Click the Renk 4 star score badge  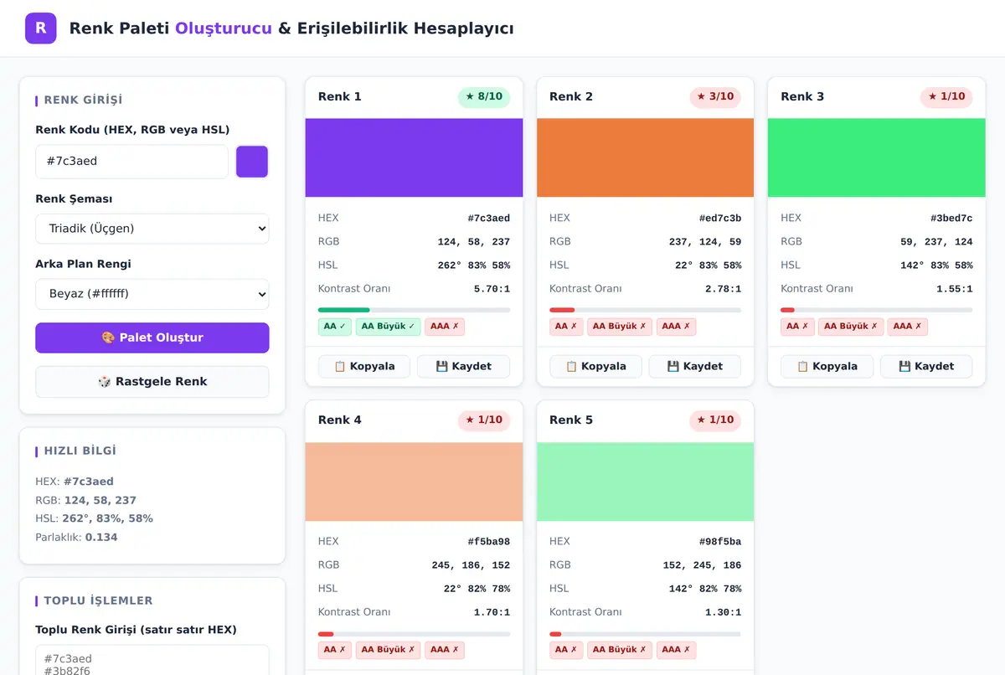(x=484, y=420)
